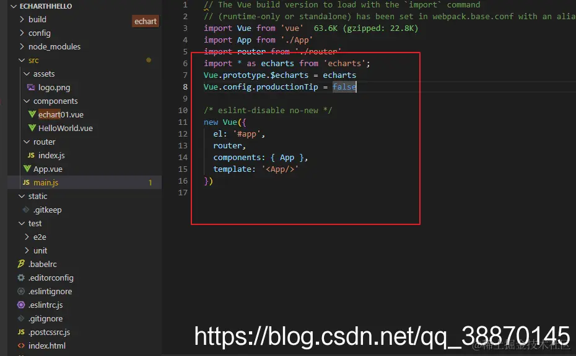This screenshot has height=356, width=576.
Task: Click the Vue icon beside HelloWorld.vue
Action: [32, 128]
